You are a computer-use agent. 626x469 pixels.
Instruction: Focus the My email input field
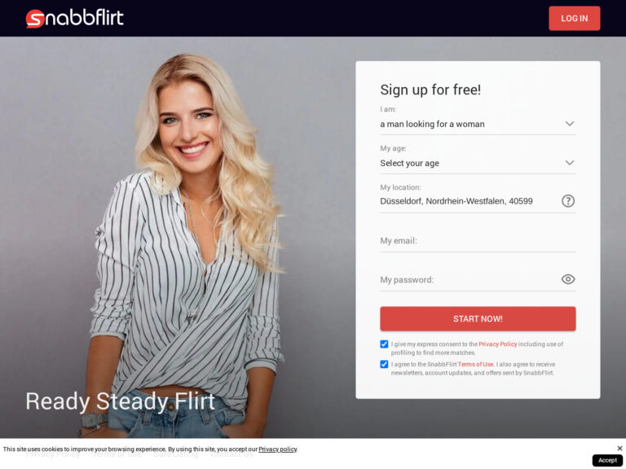click(478, 241)
